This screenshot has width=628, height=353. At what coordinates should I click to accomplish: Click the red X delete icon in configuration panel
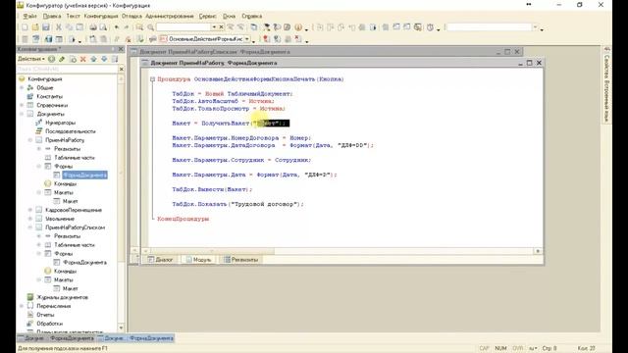82,59
